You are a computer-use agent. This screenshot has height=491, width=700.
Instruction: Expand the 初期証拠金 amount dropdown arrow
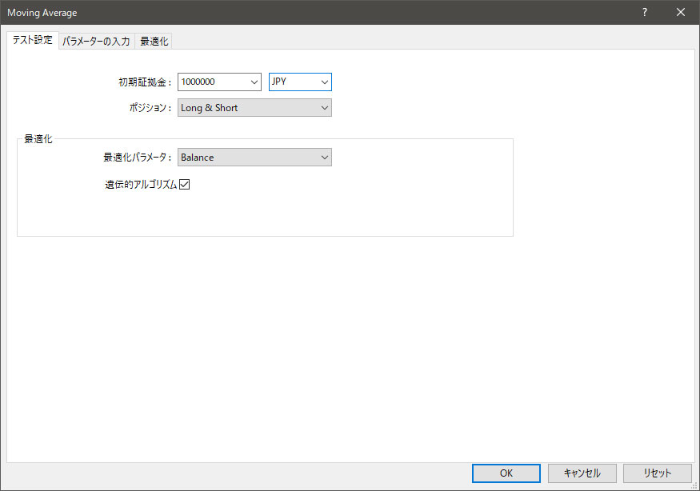click(x=254, y=82)
